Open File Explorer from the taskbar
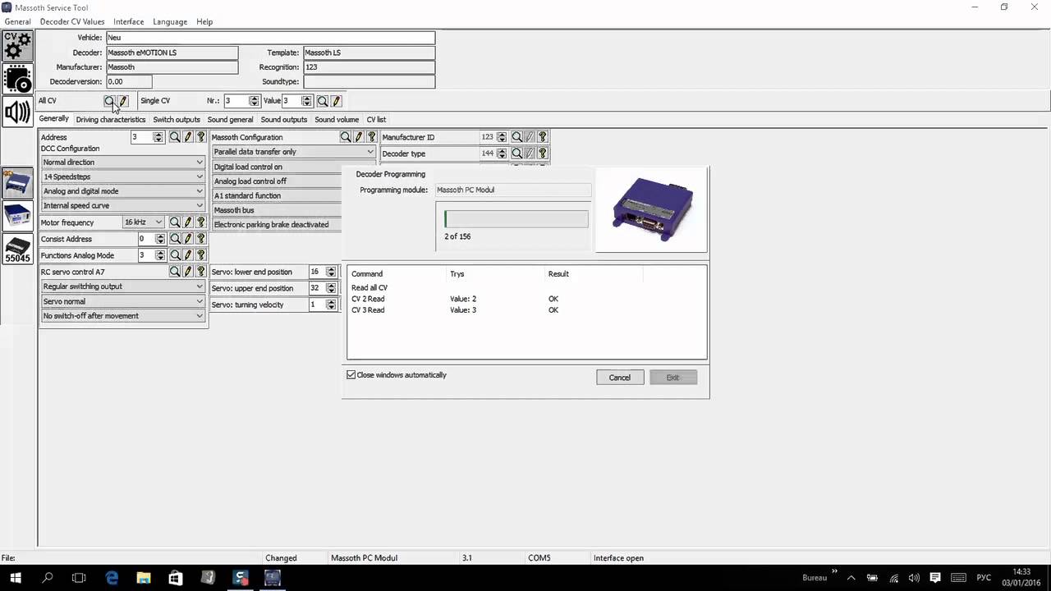Image resolution: width=1051 pixels, height=591 pixels. click(x=144, y=578)
